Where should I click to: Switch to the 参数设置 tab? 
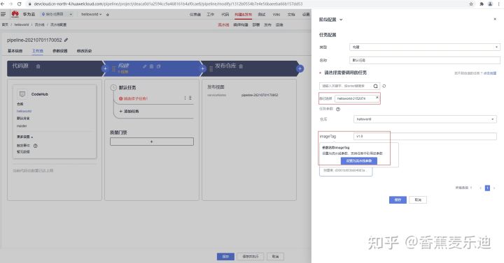click(60, 51)
